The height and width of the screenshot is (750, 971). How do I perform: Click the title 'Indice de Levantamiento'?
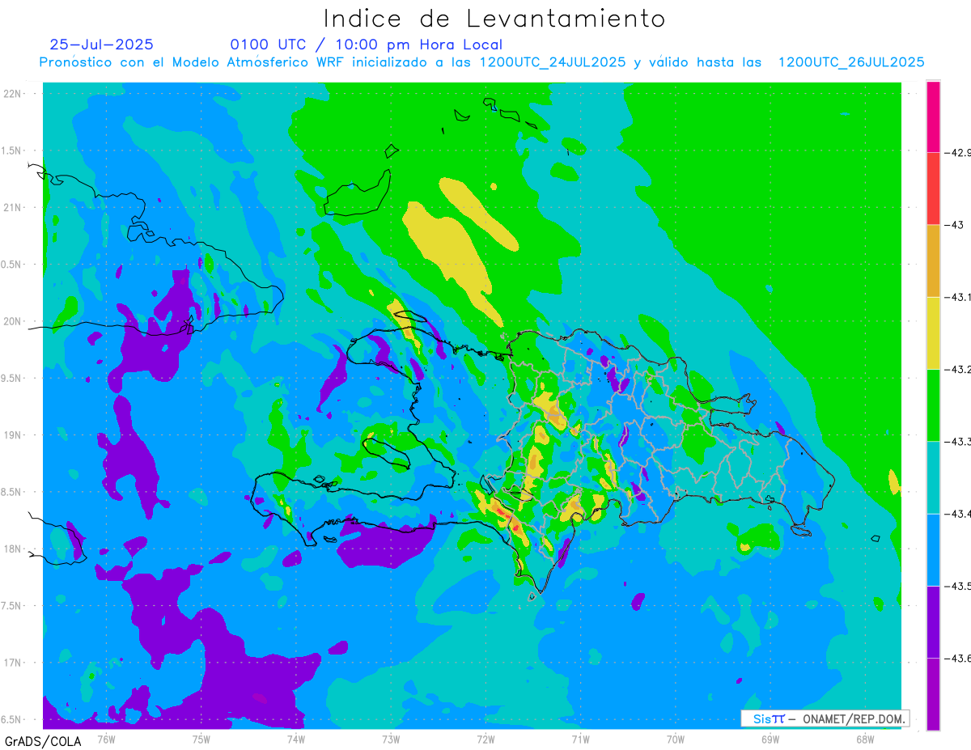494,19
